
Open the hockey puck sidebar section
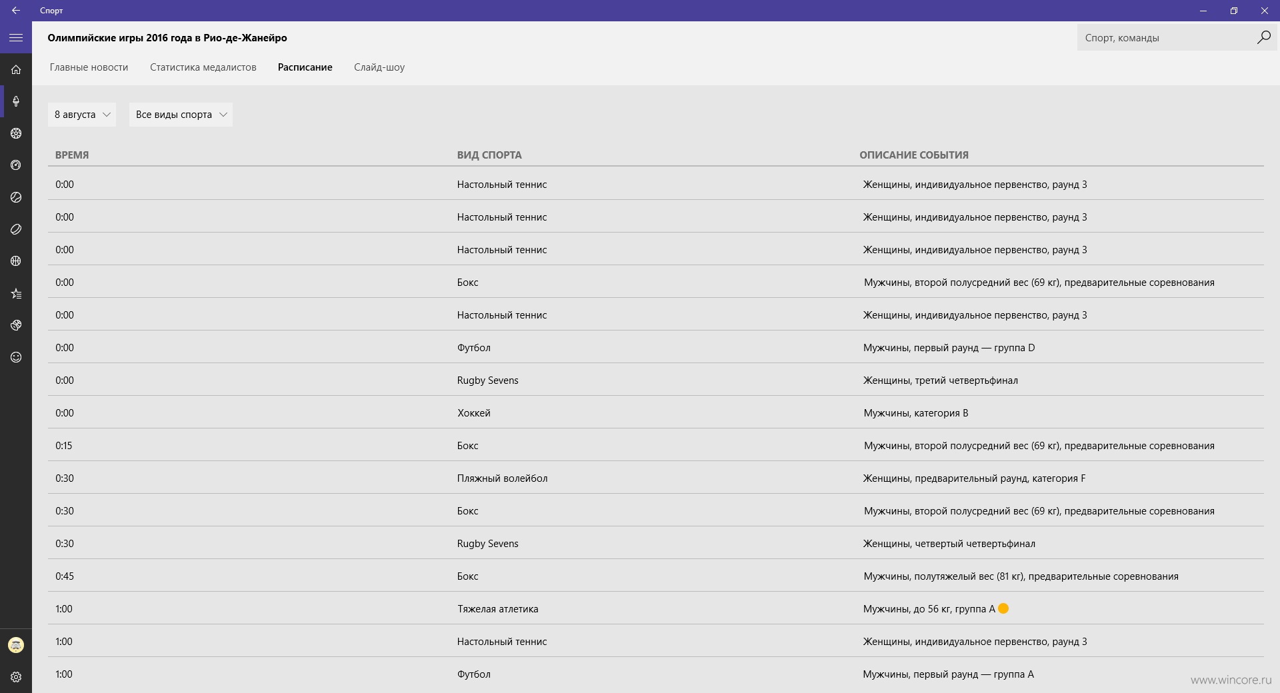tap(16, 229)
